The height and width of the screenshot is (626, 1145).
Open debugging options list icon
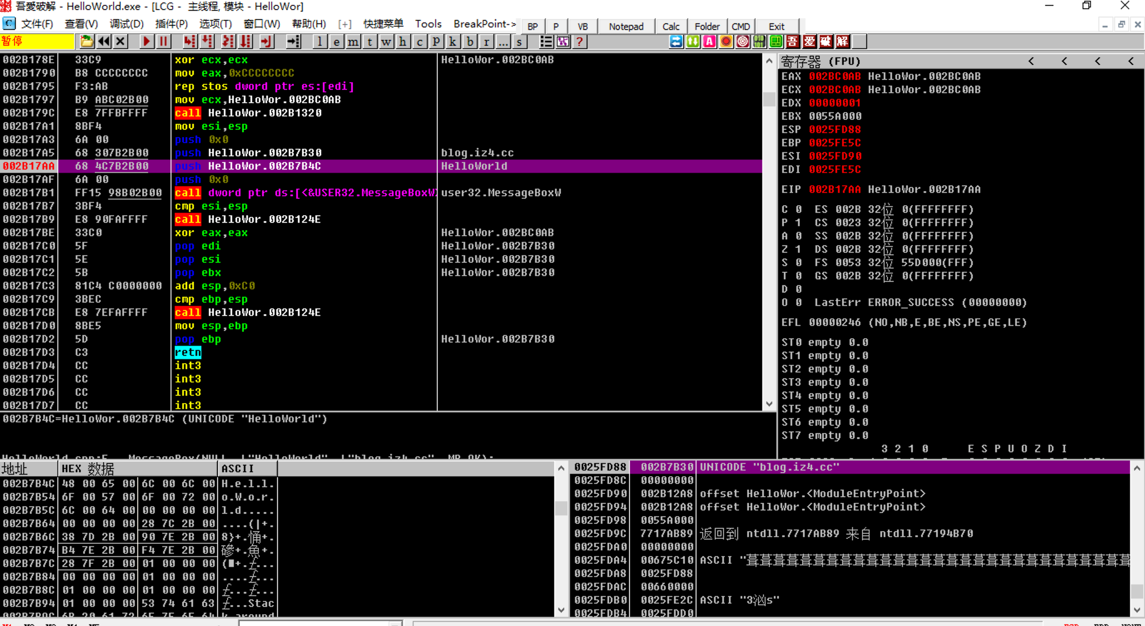tap(546, 42)
